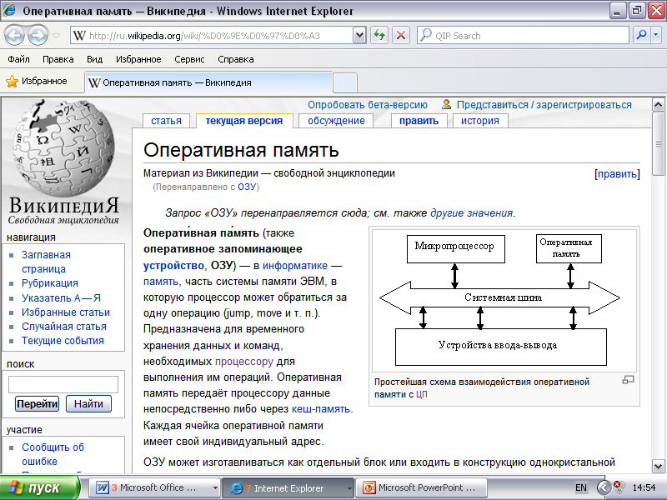
Task: Open the обсуждение tab
Action: point(336,121)
